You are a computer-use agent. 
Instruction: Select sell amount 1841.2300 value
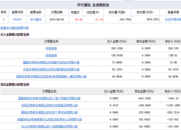click(x=144, y=98)
